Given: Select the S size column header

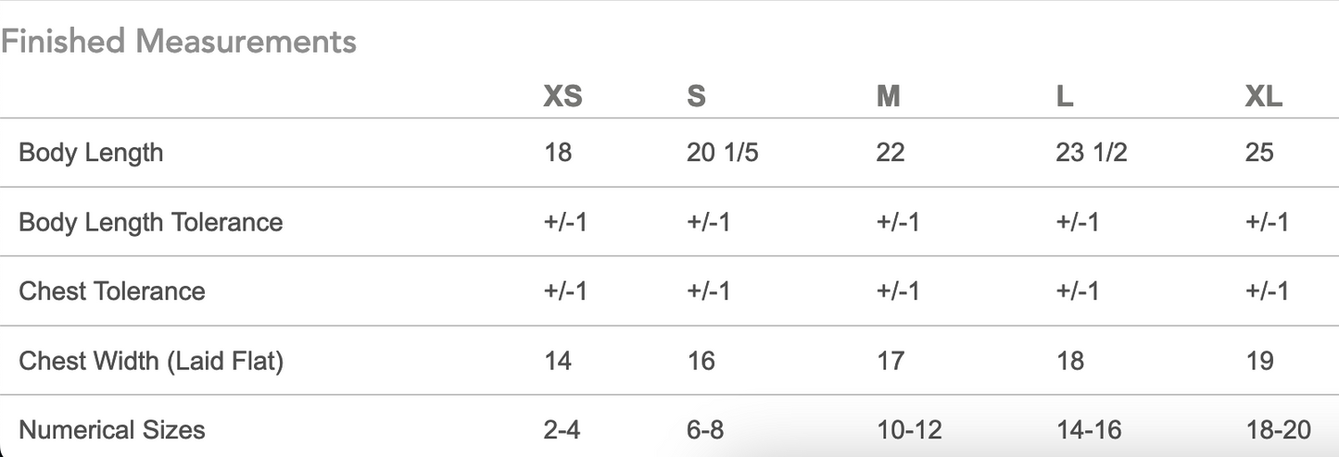Looking at the screenshot, I should [696, 97].
